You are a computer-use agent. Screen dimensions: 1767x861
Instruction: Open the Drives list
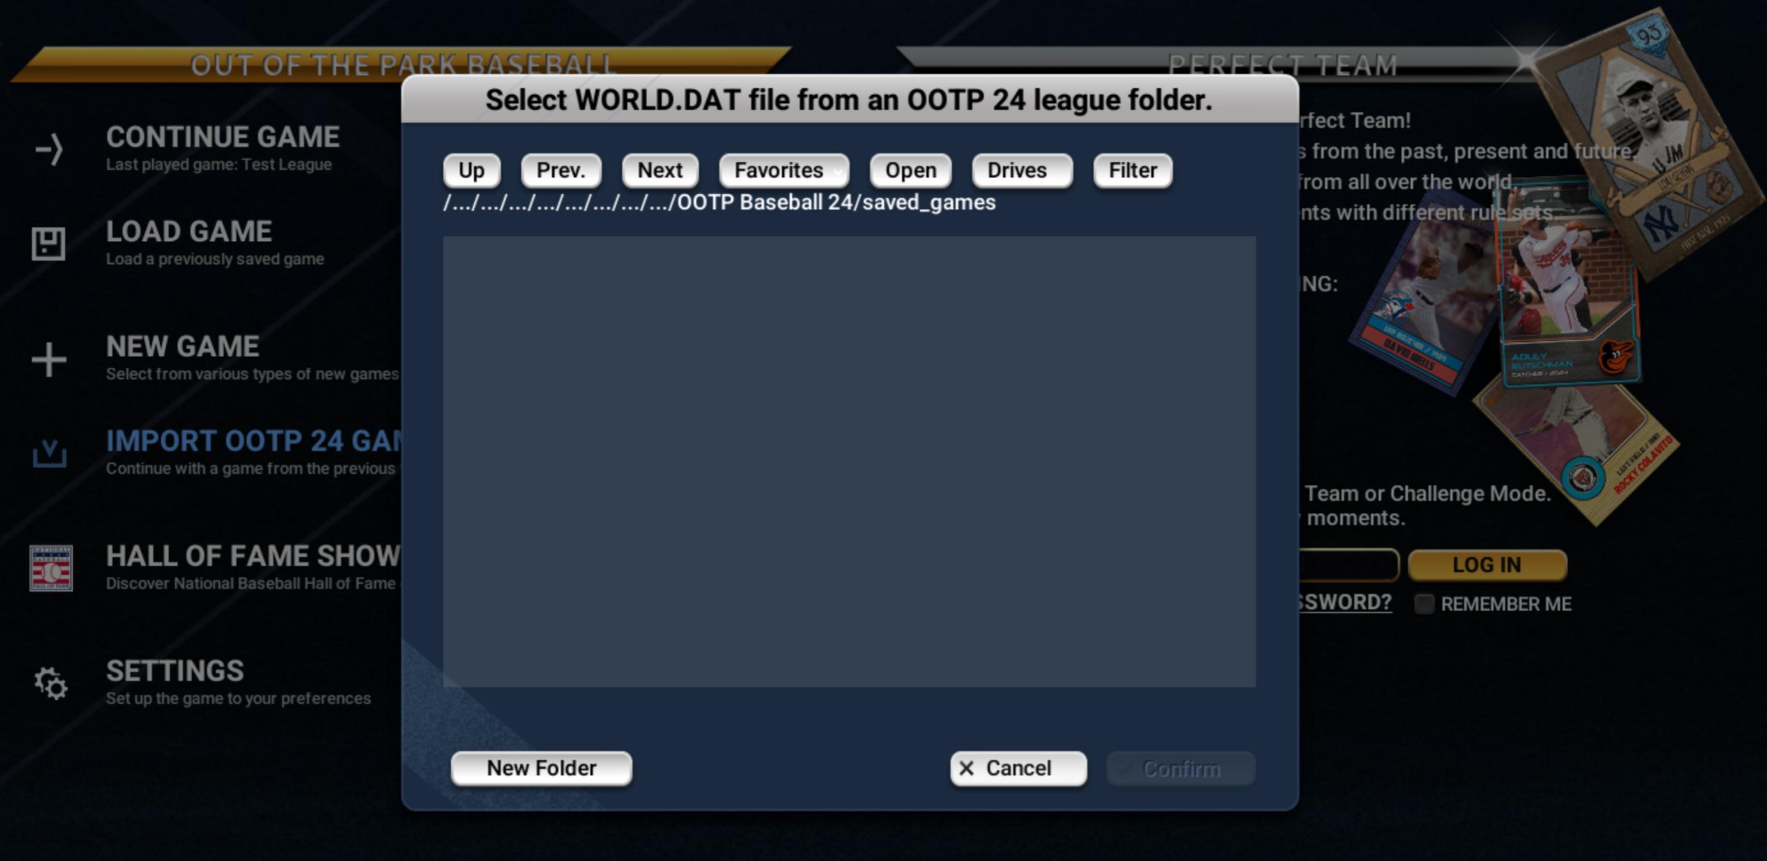(x=1021, y=170)
